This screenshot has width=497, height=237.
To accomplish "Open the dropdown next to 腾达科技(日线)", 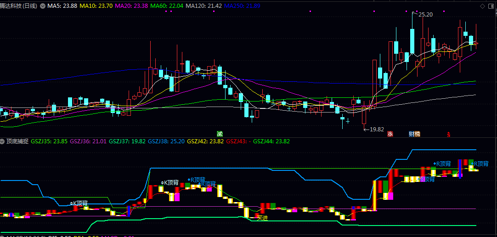I will tap(43, 6).
